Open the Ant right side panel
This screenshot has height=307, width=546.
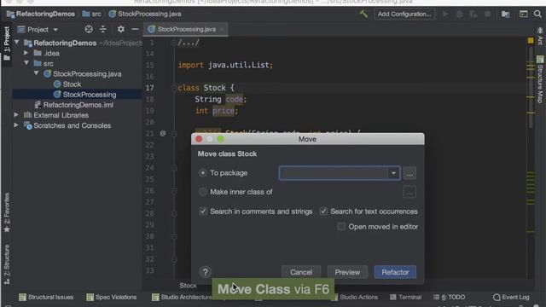click(540, 36)
